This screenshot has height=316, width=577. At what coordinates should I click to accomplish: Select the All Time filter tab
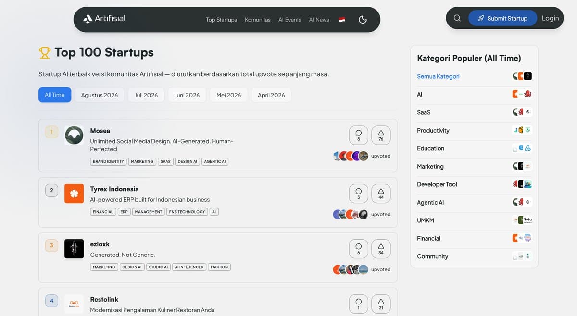pyautogui.click(x=55, y=95)
